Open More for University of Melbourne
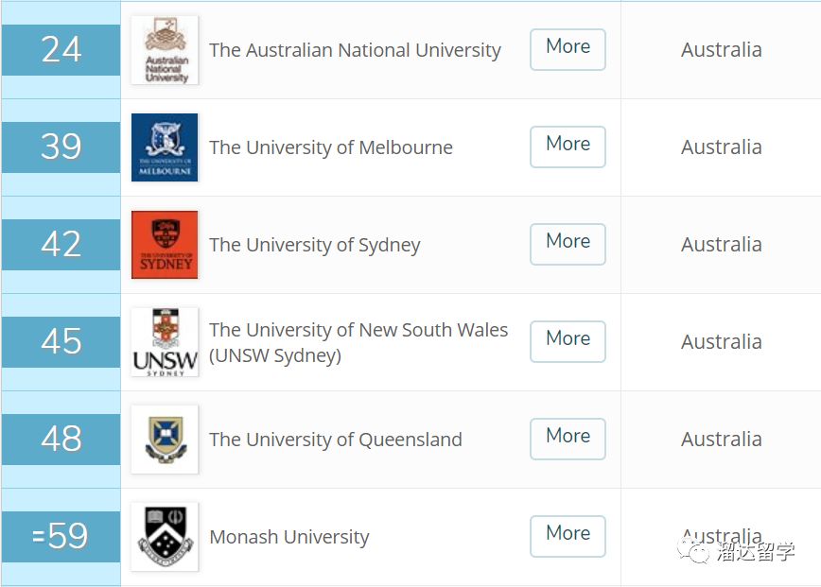The image size is (821, 587). [568, 147]
